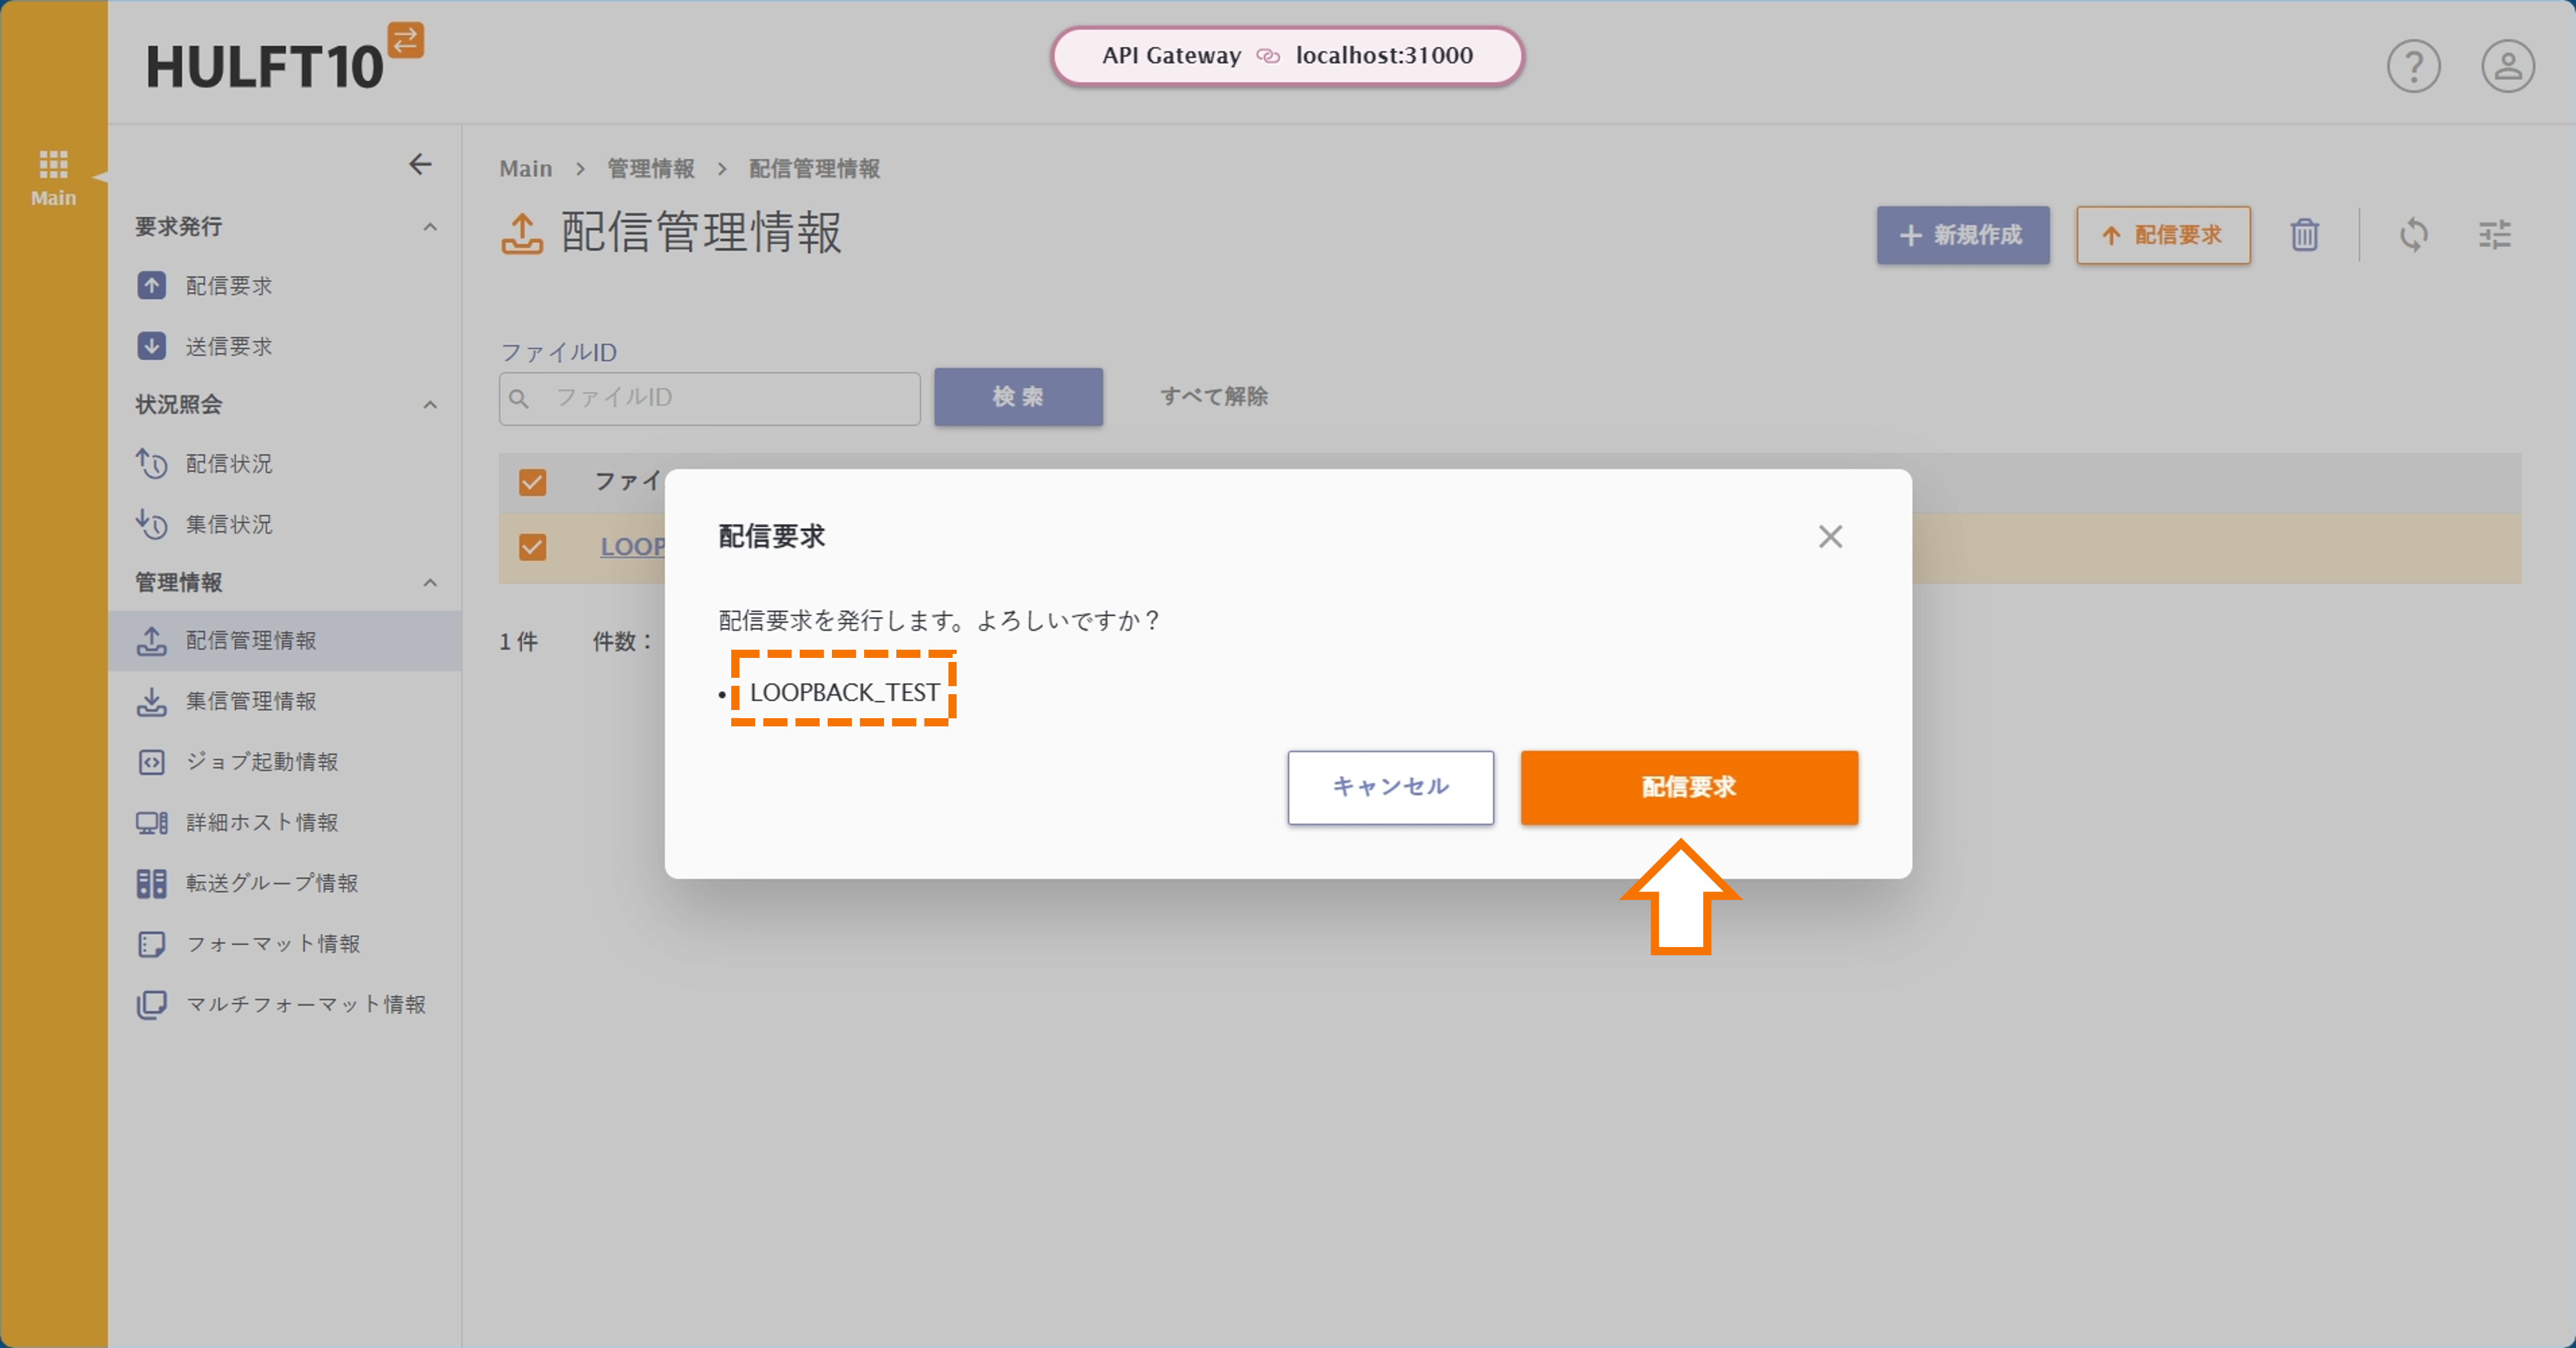Image resolution: width=2576 pixels, height=1348 pixels.
Task: Open フォーマット情報 page
Action: pyautogui.click(x=274, y=943)
